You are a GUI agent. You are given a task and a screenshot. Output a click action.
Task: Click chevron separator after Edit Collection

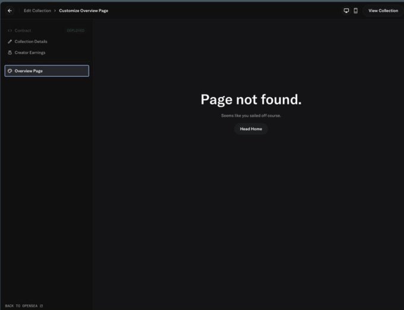(x=55, y=11)
